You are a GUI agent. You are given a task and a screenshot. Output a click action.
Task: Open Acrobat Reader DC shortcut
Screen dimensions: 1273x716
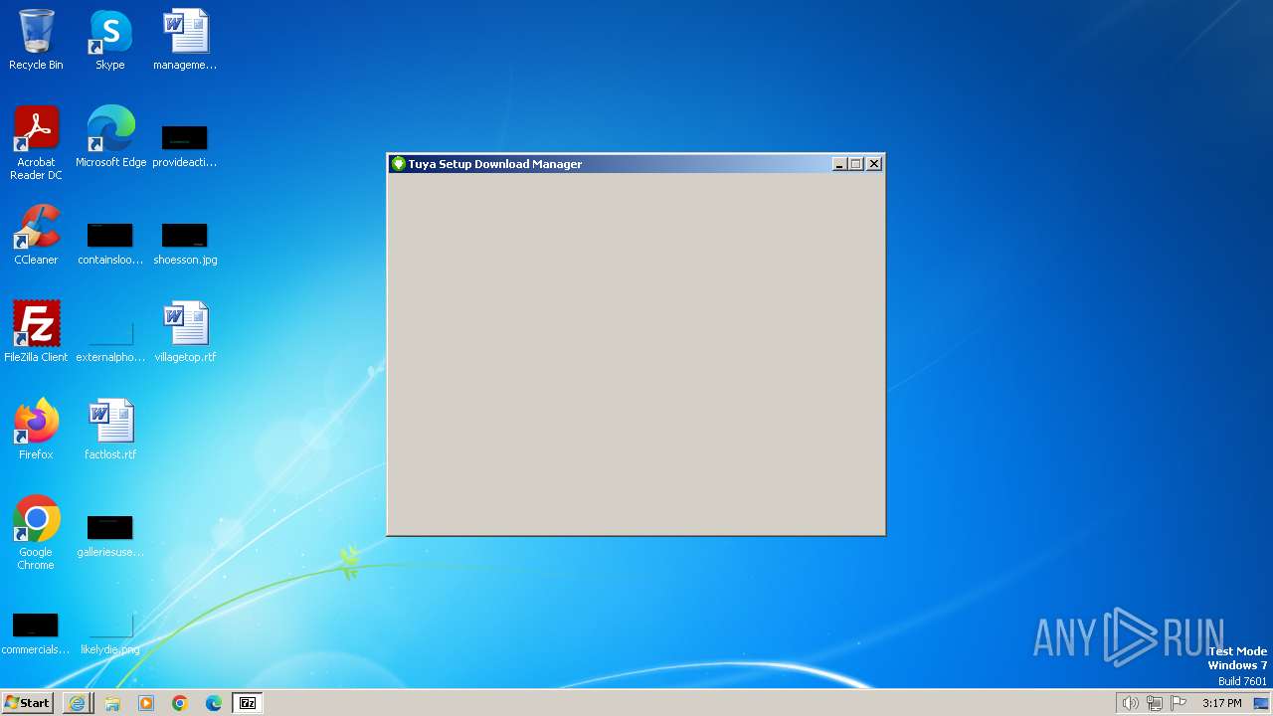click(36, 143)
